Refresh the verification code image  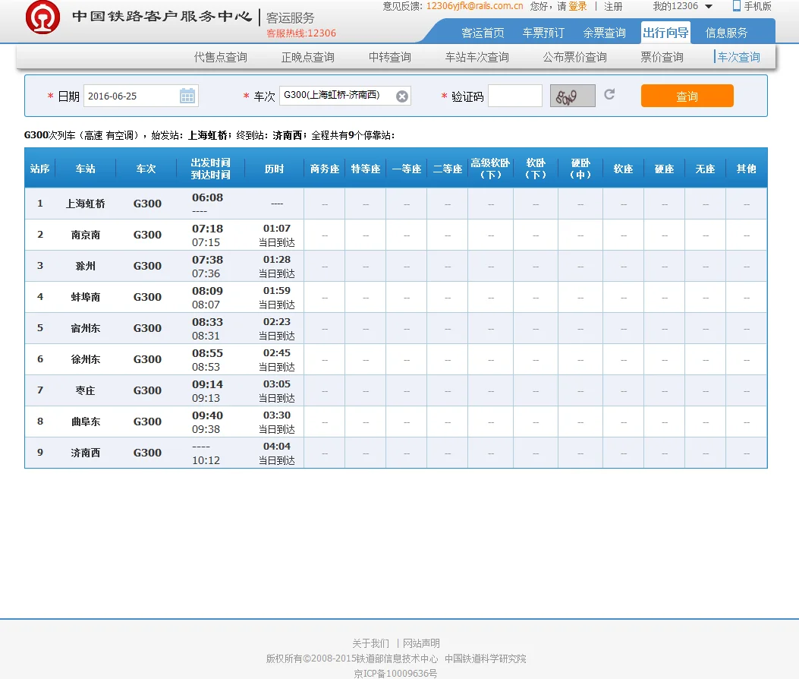coord(608,94)
